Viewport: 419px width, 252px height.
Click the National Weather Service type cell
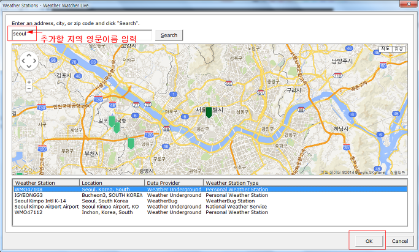click(x=236, y=207)
